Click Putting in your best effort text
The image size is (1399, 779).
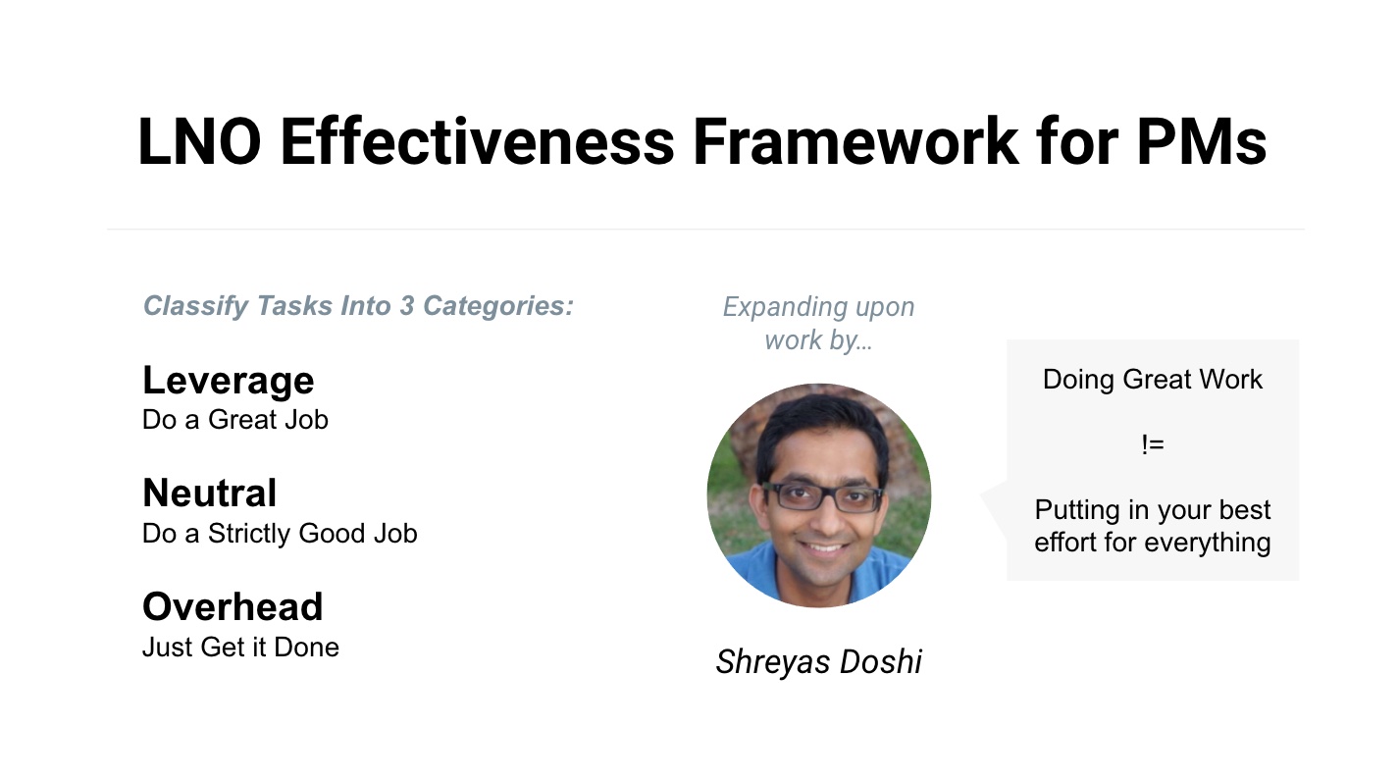1153,526
